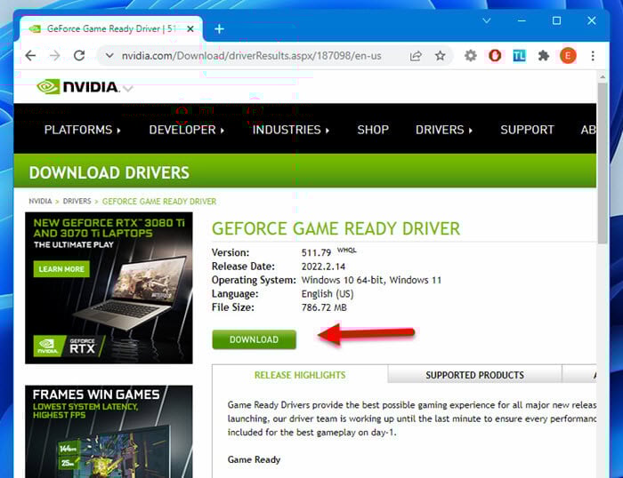Click the English (US) language value
Viewport: 623px width, 478px height.
coord(328,294)
